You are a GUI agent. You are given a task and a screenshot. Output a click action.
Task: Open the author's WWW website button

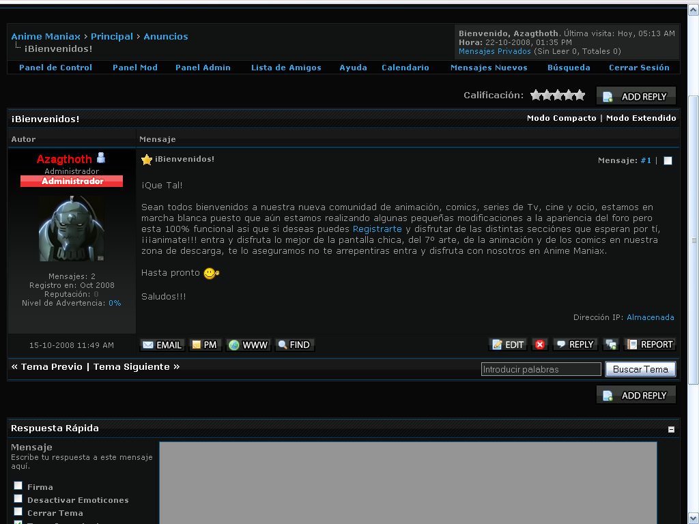(x=248, y=345)
